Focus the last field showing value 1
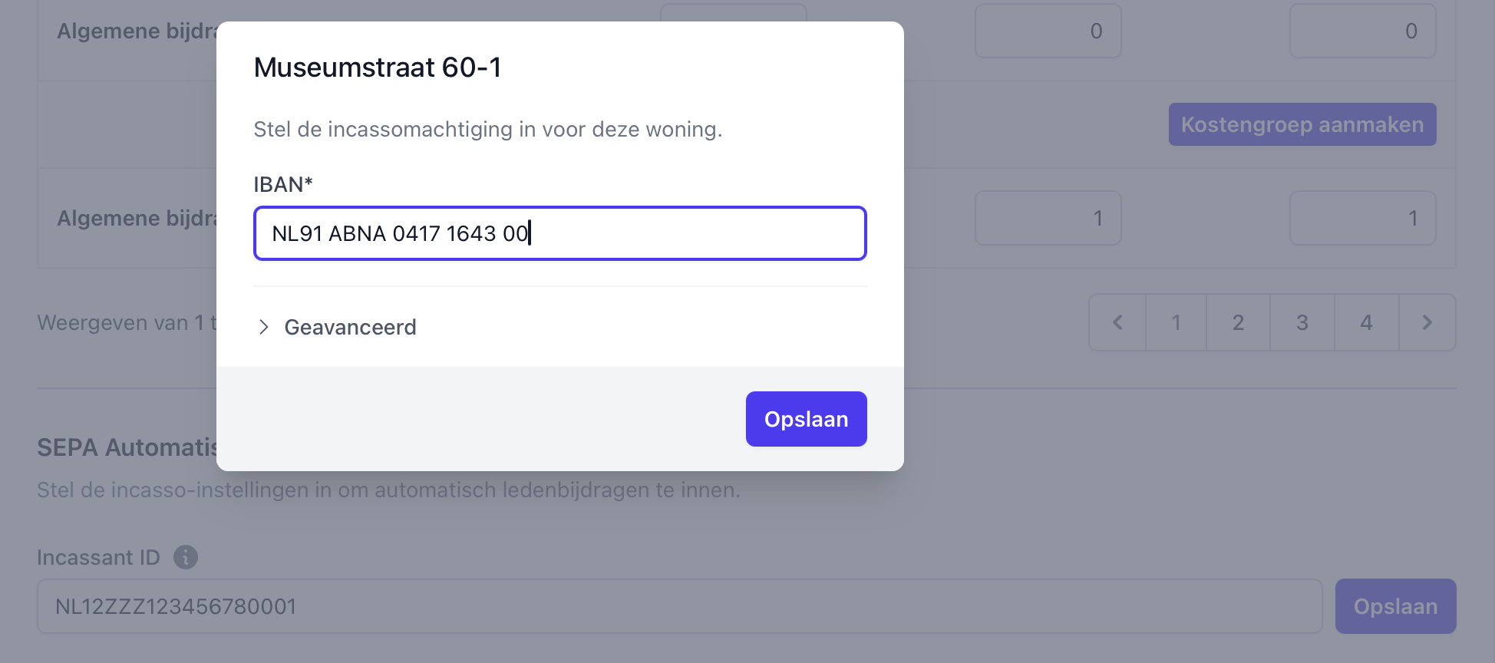 1362,218
